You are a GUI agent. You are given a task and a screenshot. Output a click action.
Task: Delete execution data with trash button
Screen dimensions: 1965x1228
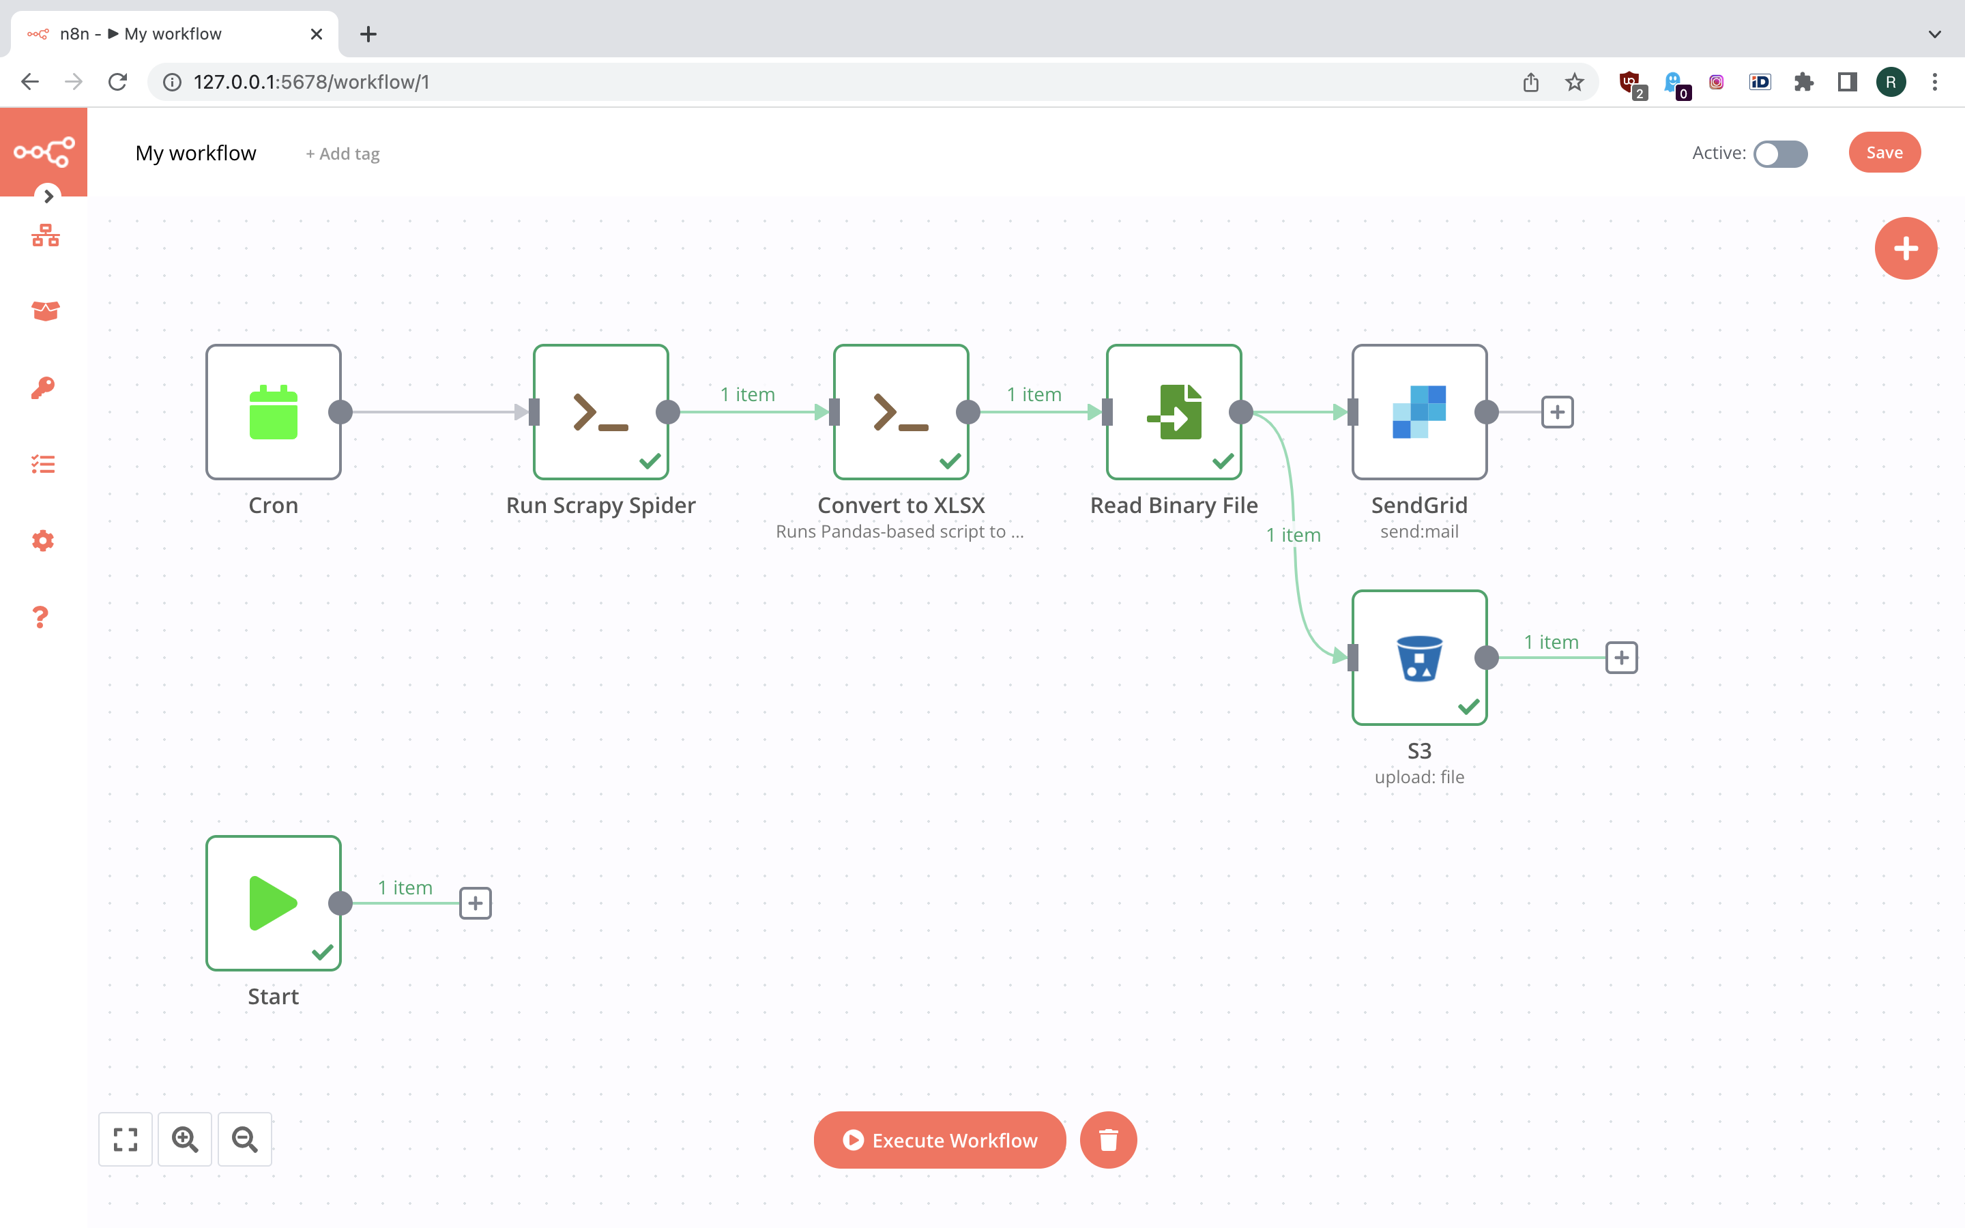[x=1108, y=1140]
